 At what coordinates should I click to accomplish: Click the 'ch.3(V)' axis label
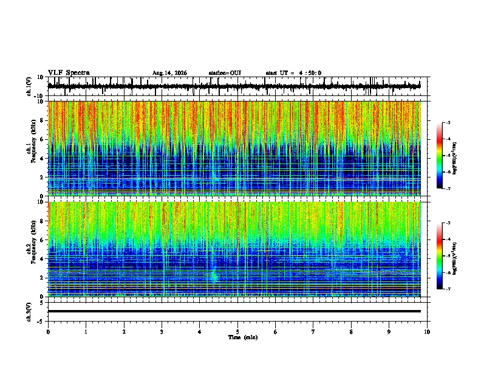click(x=29, y=312)
